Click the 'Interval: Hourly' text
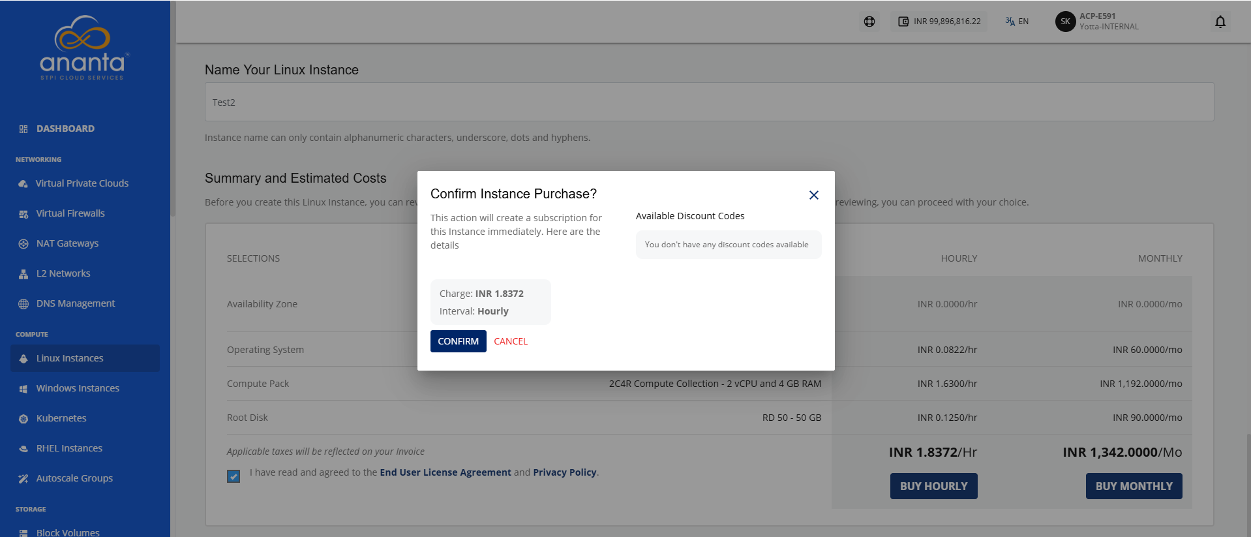Screen dimensions: 1251x537 click(x=474, y=311)
